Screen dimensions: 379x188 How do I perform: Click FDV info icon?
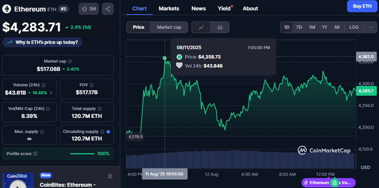pos(92,85)
